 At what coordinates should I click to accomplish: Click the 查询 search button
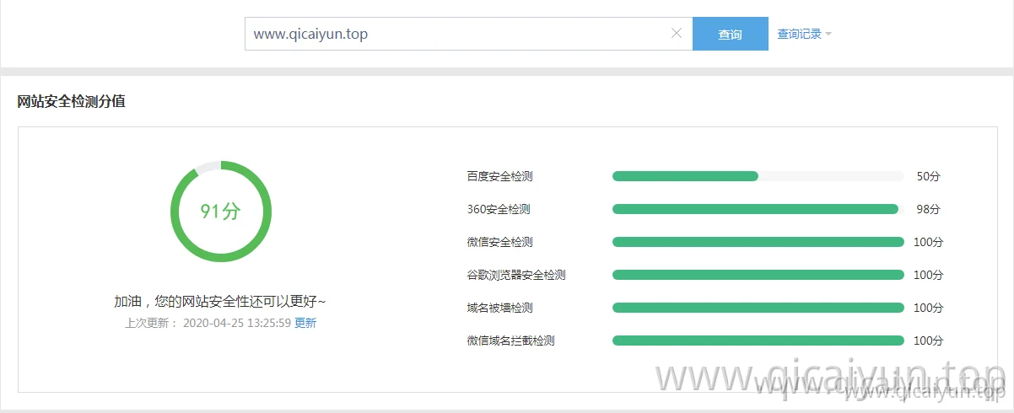coord(731,34)
